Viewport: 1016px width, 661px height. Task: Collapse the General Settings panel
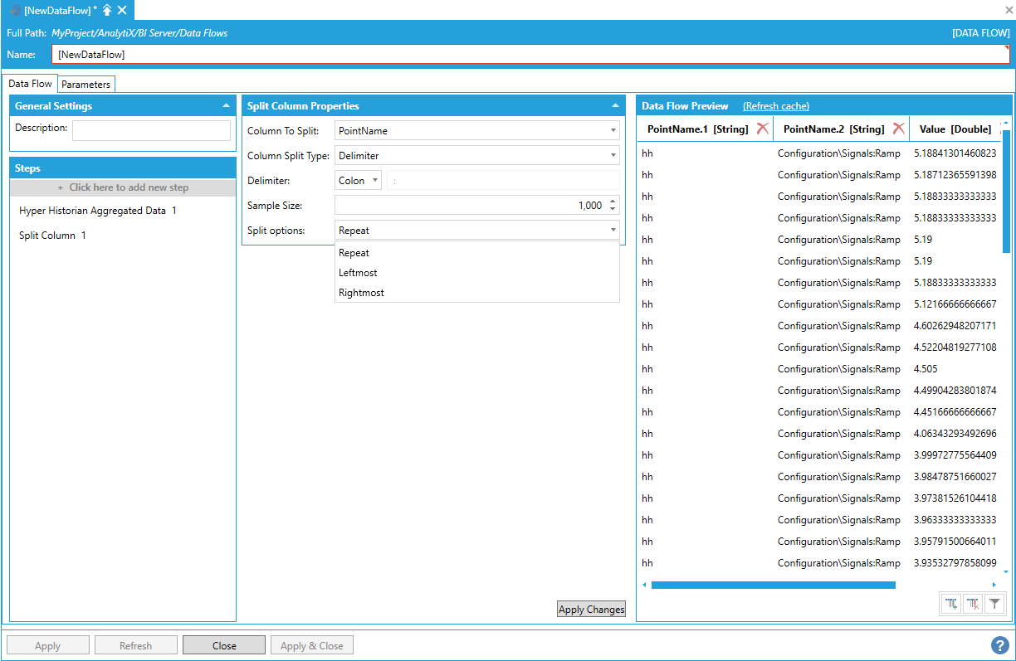click(226, 106)
